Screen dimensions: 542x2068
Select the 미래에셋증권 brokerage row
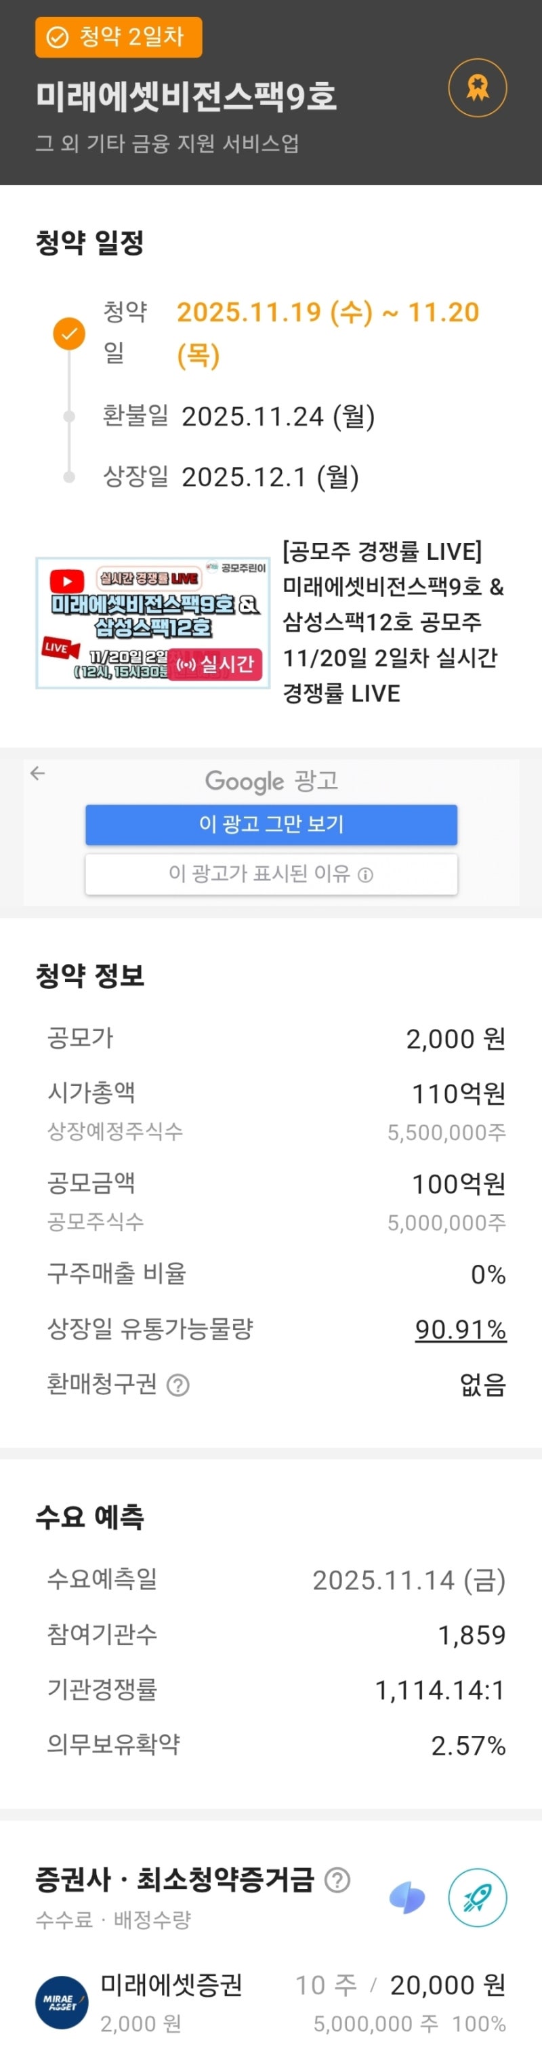pyautogui.click(x=270, y=2002)
